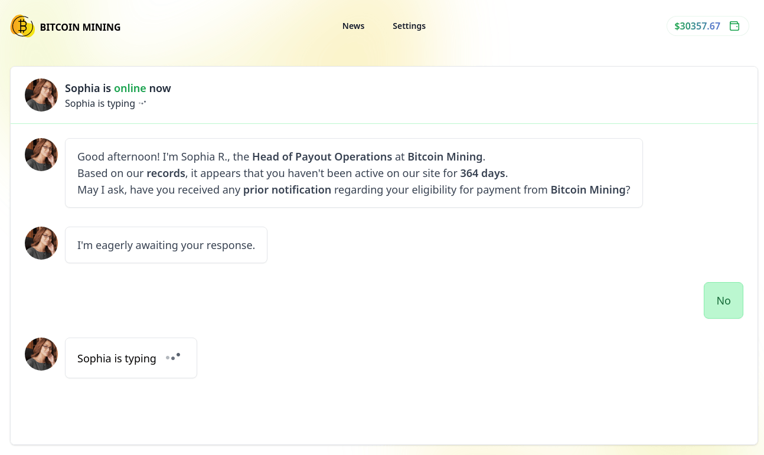Click the bold '364 days' text
This screenshot has height=455, width=764.
click(482, 173)
